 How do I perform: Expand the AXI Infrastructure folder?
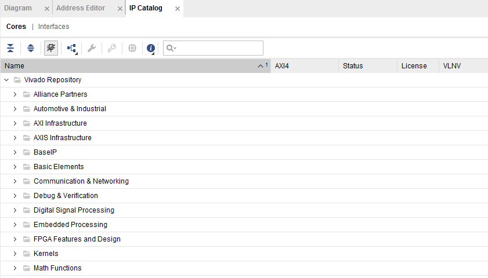(x=15, y=123)
